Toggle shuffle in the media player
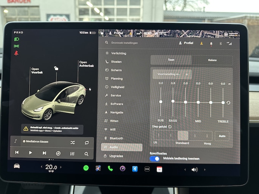 coord(72,142)
